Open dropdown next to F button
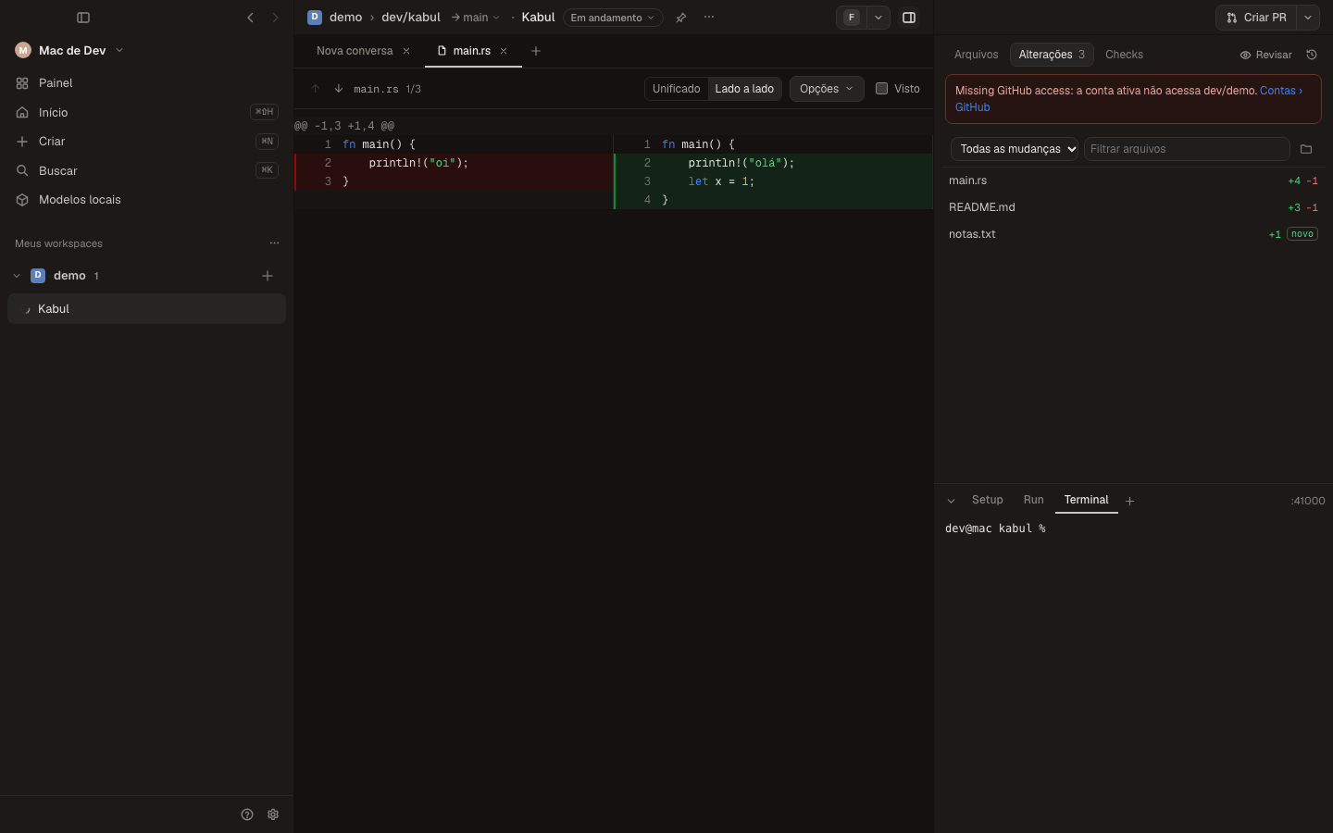Image resolution: width=1333 pixels, height=833 pixels. tap(878, 18)
